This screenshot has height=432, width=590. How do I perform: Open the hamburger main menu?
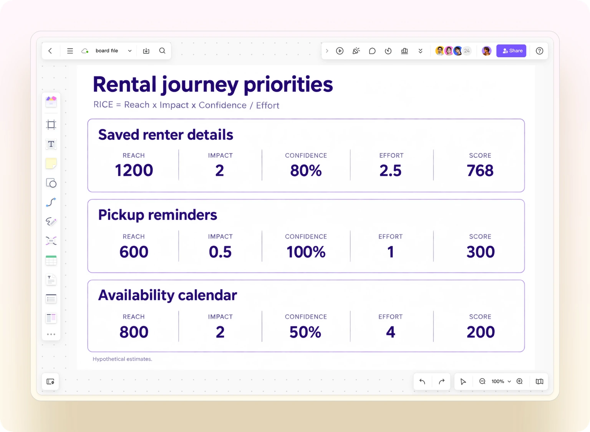coord(70,51)
